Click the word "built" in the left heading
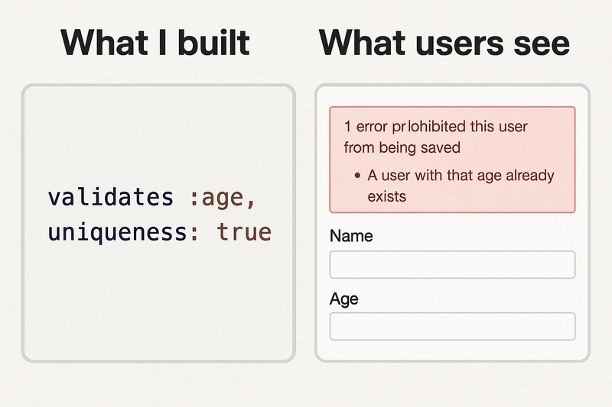612x407 pixels. (x=213, y=42)
